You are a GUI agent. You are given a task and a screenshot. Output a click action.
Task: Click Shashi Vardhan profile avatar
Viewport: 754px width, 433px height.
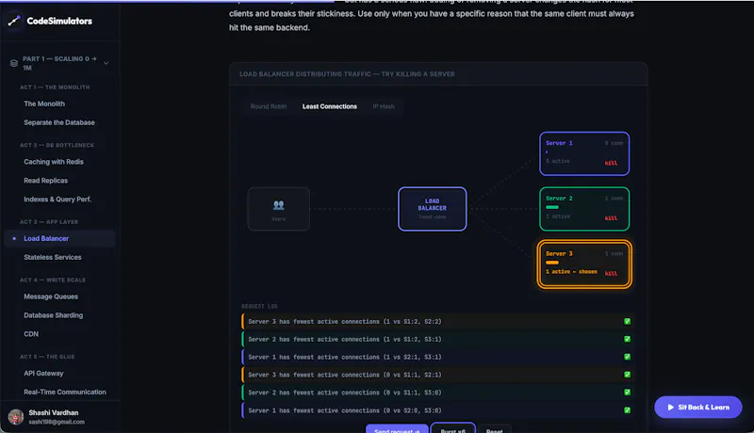pos(16,417)
